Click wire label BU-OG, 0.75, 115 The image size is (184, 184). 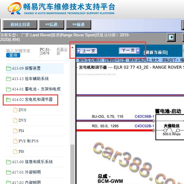(x=107, y=116)
